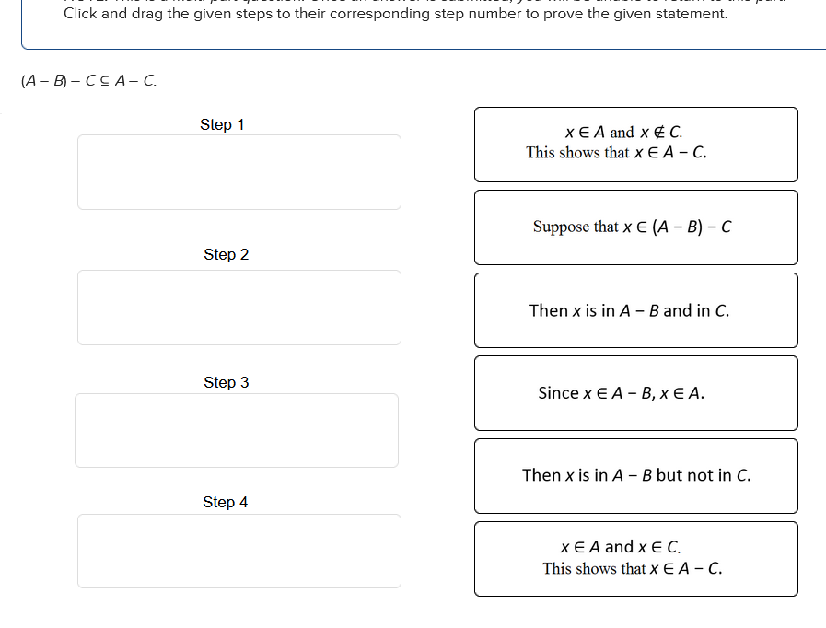The height and width of the screenshot is (628, 826).
Task: Select the card Then x is in A − B but not in C
Action: point(635,476)
